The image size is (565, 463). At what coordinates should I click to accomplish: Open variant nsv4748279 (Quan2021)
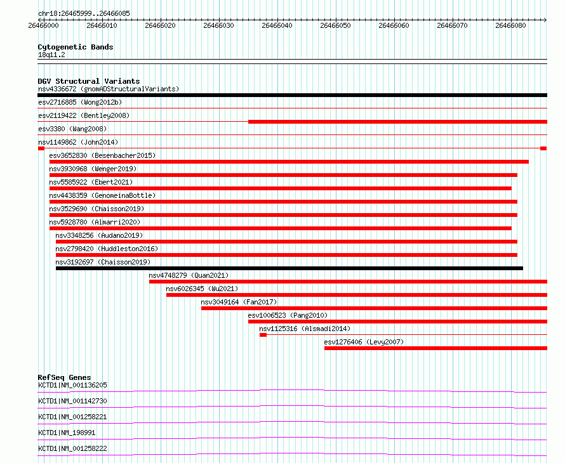point(189,275)
